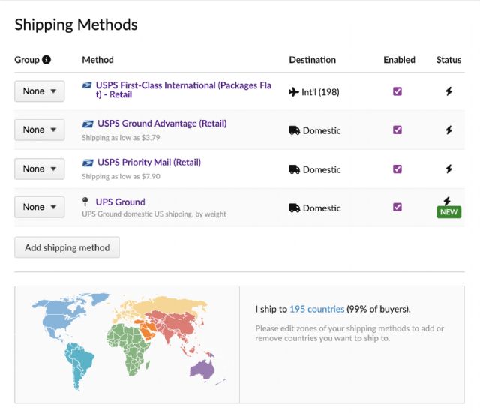Click the airplane icon for Int'l destination
480x413 pixels.
pos(293,92)
